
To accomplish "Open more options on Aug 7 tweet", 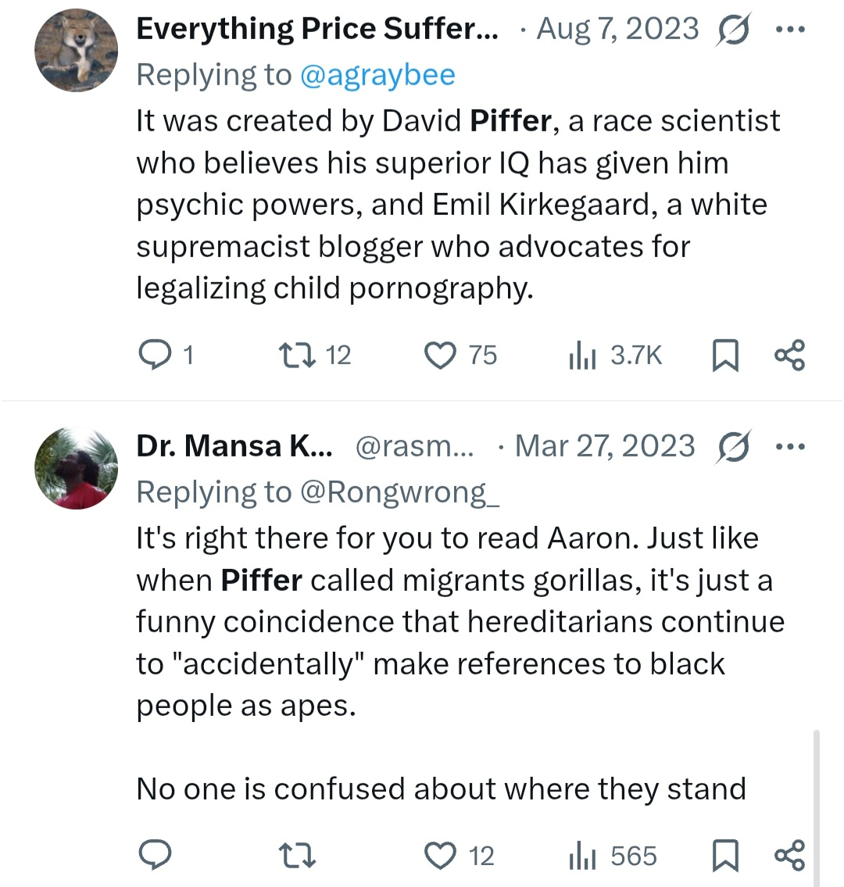I will click(789, 29).
